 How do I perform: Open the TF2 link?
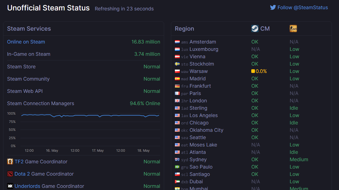point(19,161)
